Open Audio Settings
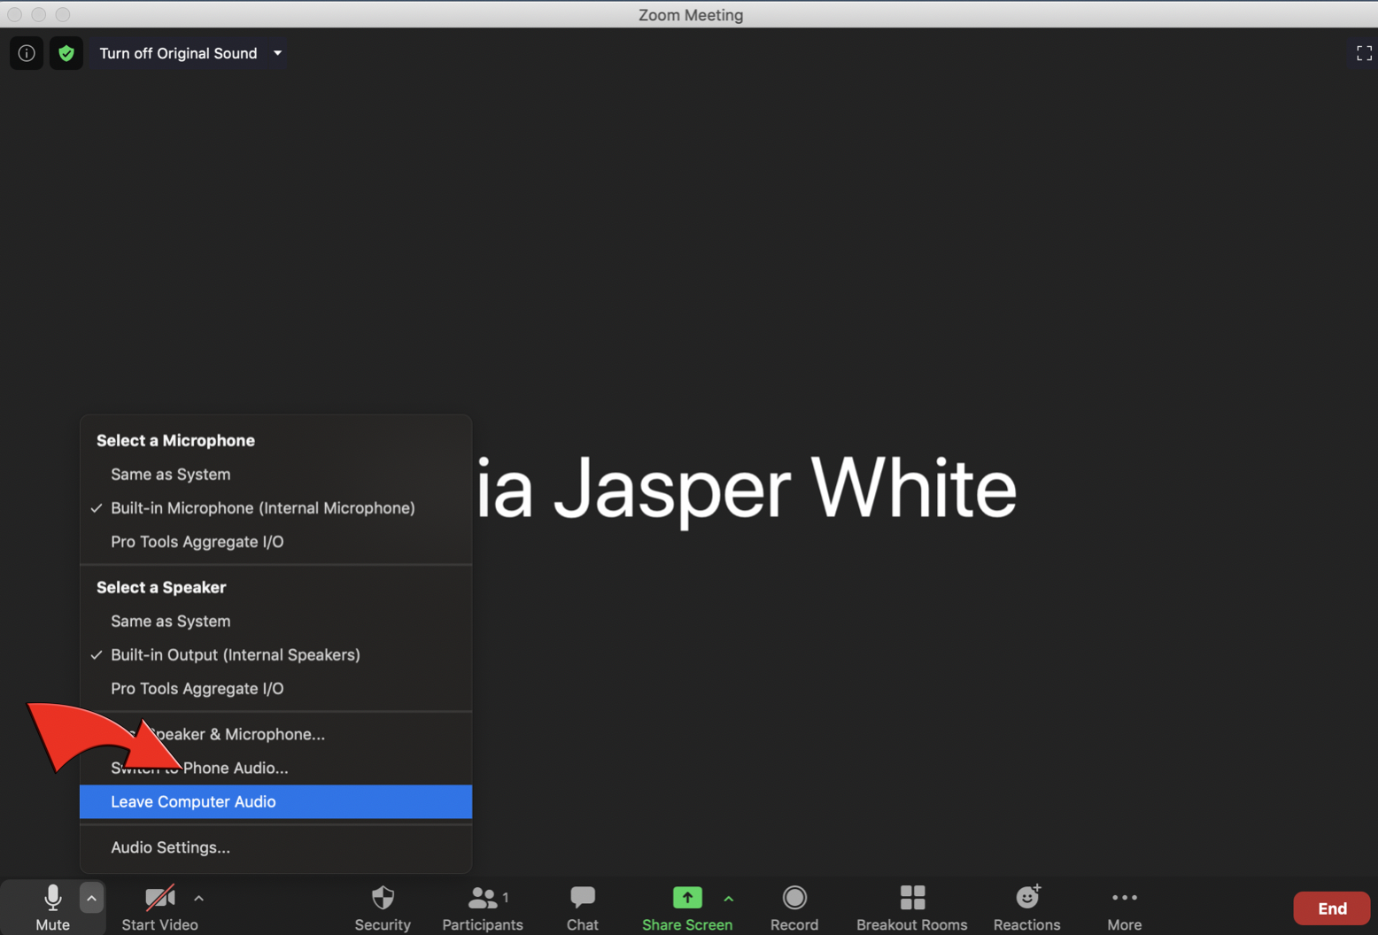Viewport: 1378px width, 935px height. [x=275, y=847]
